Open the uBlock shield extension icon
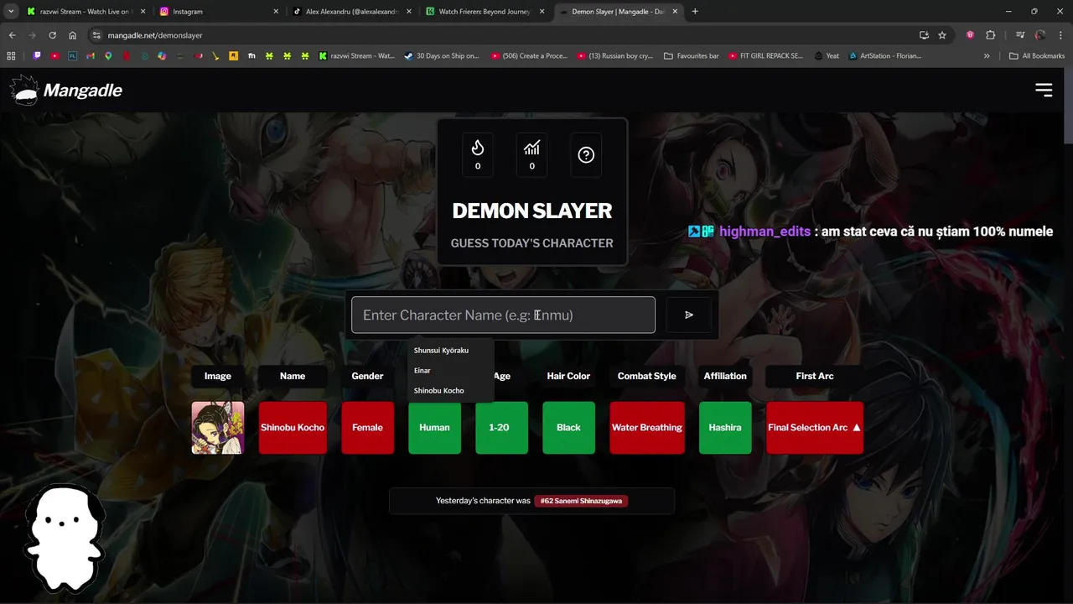This screenshot has width=1073, height=604. [970, 35]
